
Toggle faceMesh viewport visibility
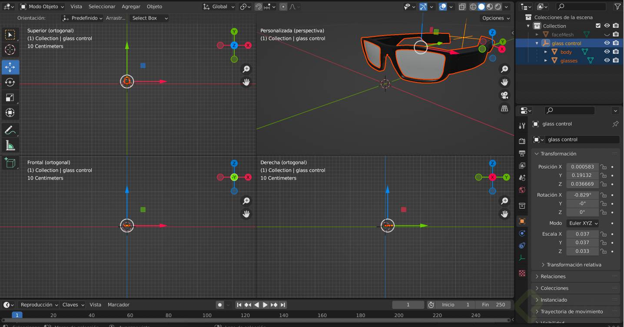point(607,35)
